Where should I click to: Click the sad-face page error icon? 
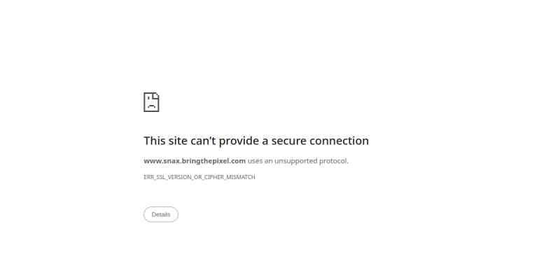tap(151, 102)
